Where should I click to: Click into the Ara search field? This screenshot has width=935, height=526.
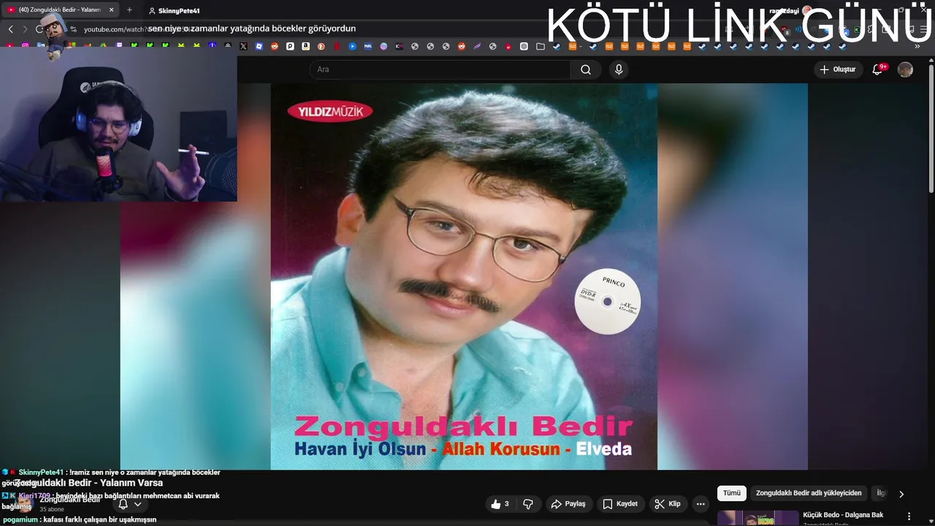[440, 69]
